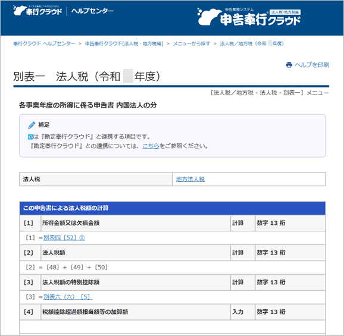Open 別表四 [52] ① link

coord(64,238)
